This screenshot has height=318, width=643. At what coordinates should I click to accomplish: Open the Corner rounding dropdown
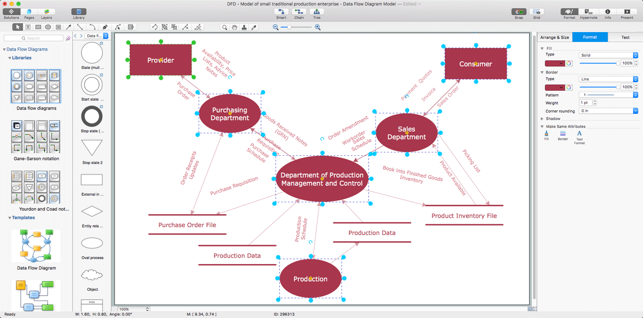608,111
